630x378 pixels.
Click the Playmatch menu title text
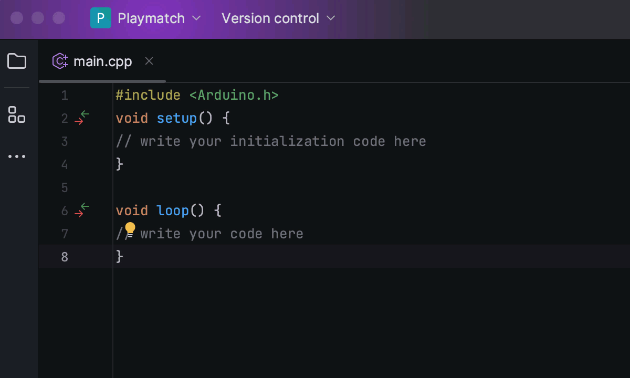point(151,18)
